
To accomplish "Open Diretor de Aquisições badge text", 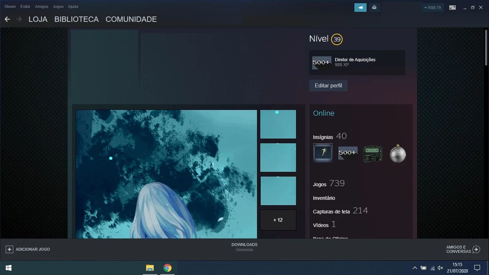I will click(355, 60).
